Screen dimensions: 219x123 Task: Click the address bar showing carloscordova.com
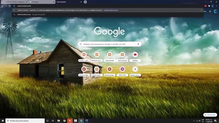[x=107, y=6]
